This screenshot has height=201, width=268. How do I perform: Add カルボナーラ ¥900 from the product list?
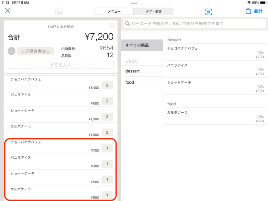(215, 116)
